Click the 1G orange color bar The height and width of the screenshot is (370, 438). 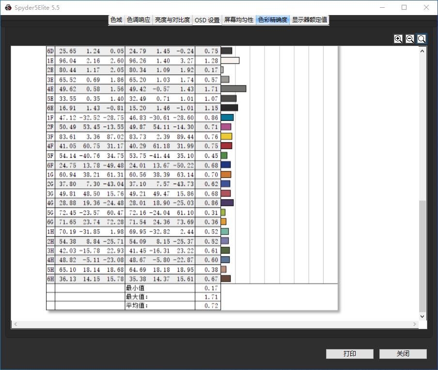click(226, 175)
